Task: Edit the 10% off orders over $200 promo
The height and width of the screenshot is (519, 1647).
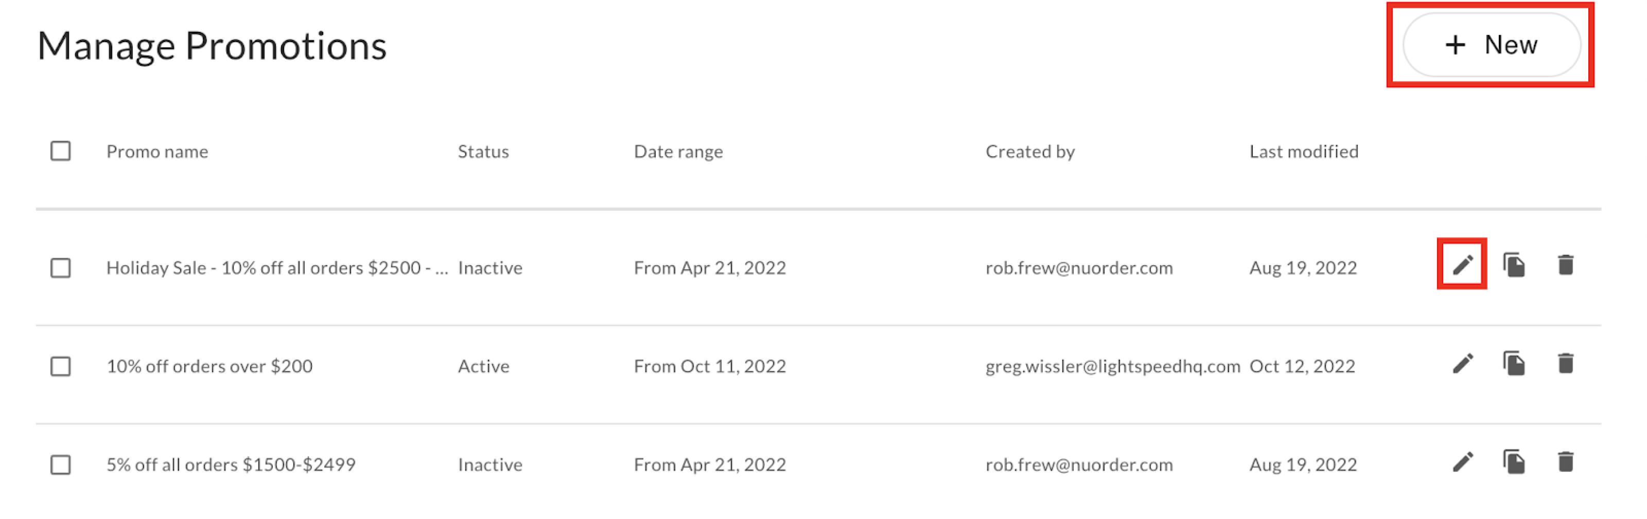Action: coord(1462,364)
